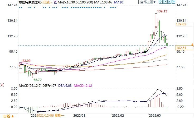Image resolution: width=194 pixels, height=118 pixels.
Task: Select the 日线 tab at bottom-left
Action: pos(7,116)
